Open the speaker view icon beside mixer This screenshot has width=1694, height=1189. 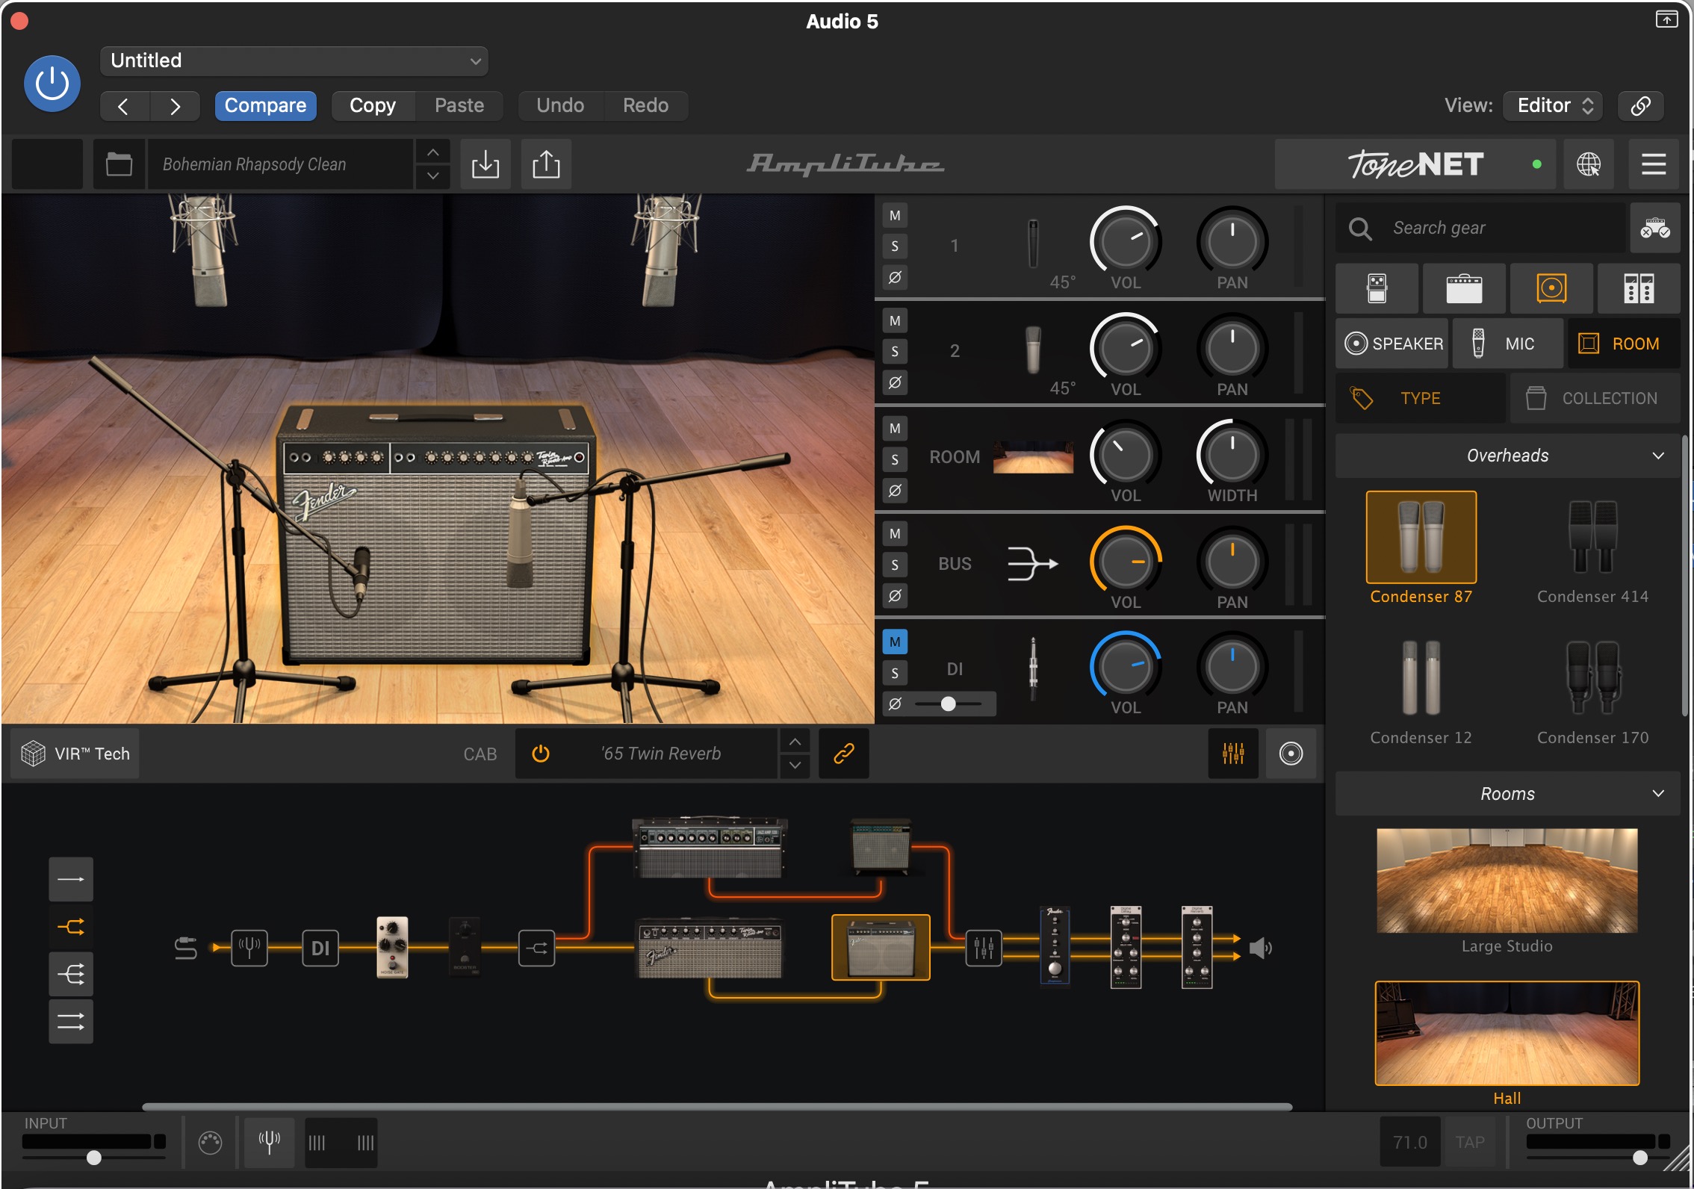coord(1291,754)
